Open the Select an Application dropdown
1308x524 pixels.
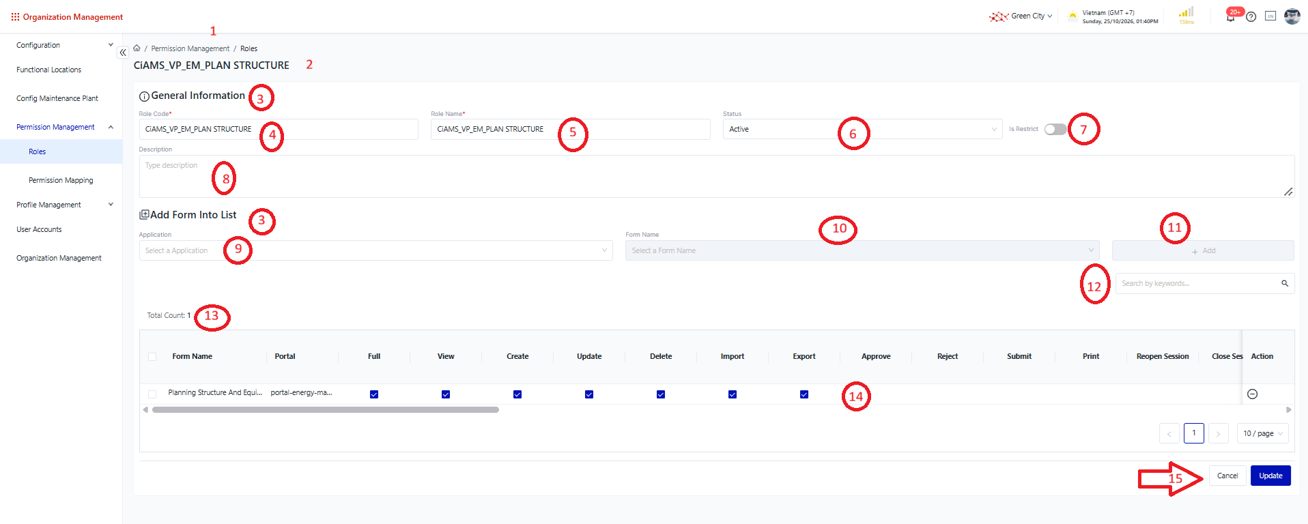point(375,250)
